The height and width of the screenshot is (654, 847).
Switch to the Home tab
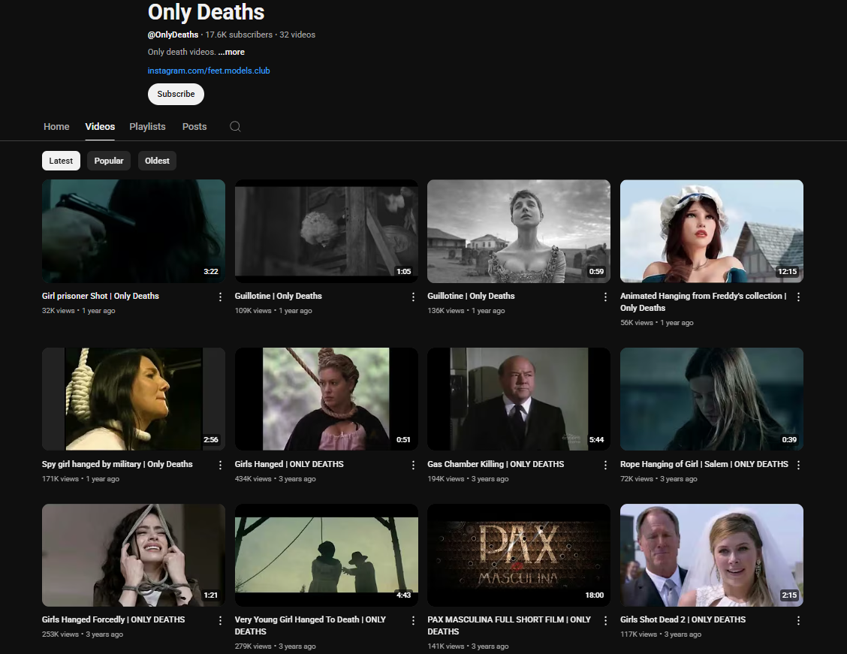click(x=56, y=126)
